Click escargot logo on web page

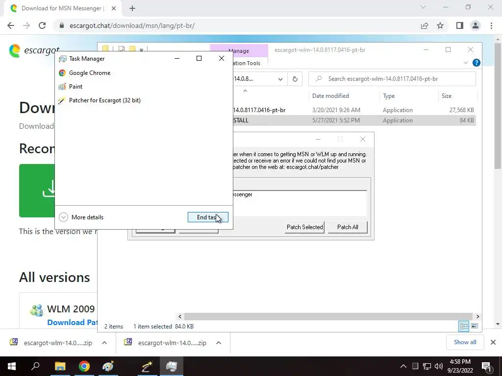pyautogui.click(x=34, y=50)
